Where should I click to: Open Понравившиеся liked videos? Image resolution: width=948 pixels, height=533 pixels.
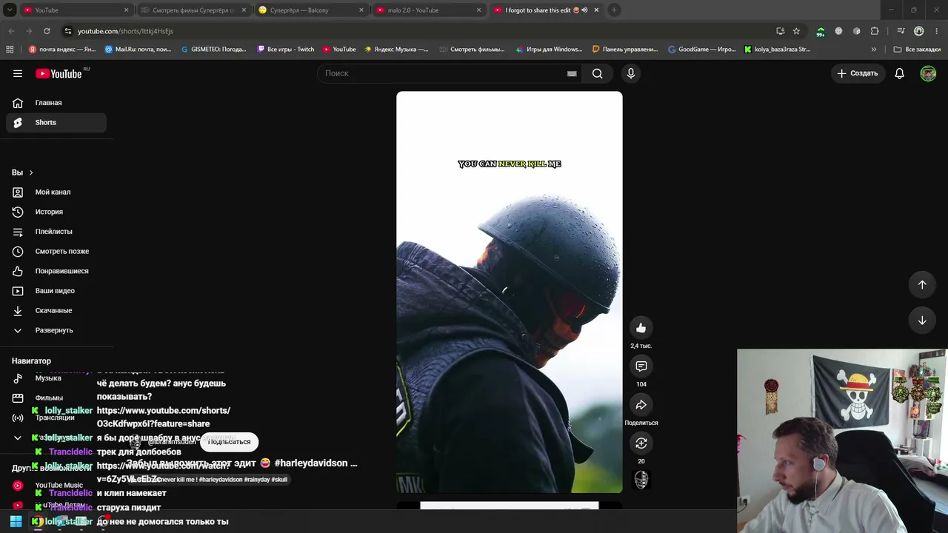[x=56, y=271]
